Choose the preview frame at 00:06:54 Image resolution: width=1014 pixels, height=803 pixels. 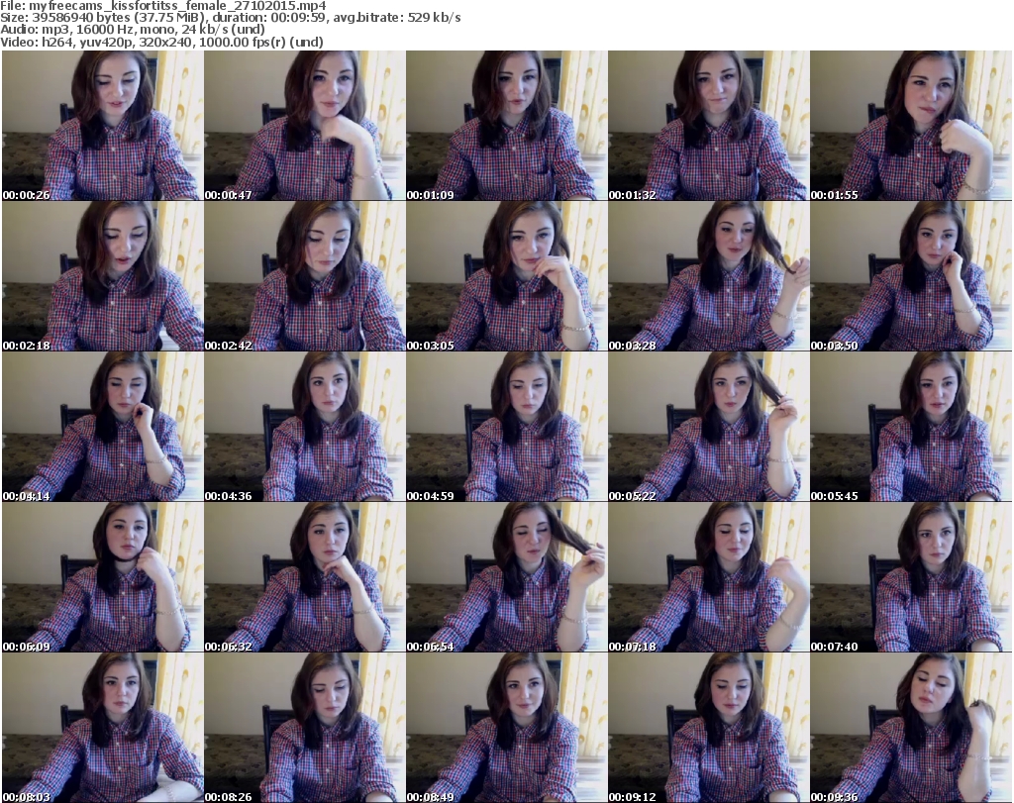pyautogui.click(x=506, y=577)
